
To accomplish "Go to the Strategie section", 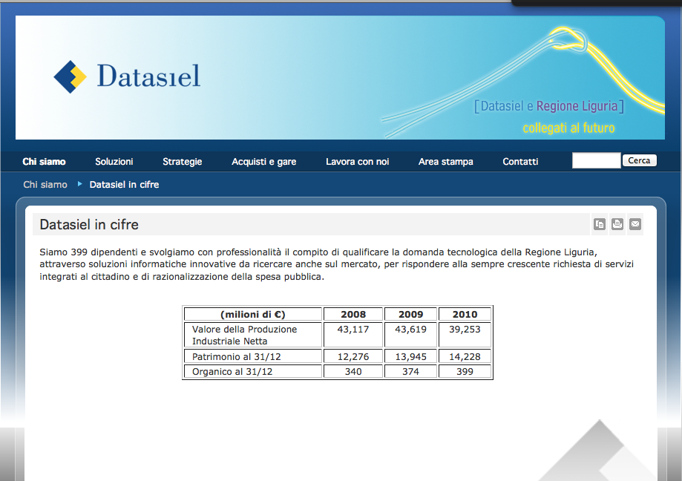I will click(x=182, y=161).
